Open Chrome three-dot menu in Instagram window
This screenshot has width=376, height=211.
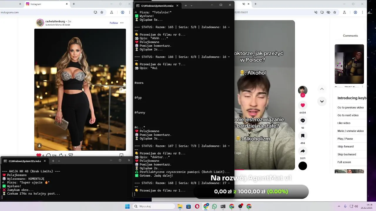(x=130, y=12)
